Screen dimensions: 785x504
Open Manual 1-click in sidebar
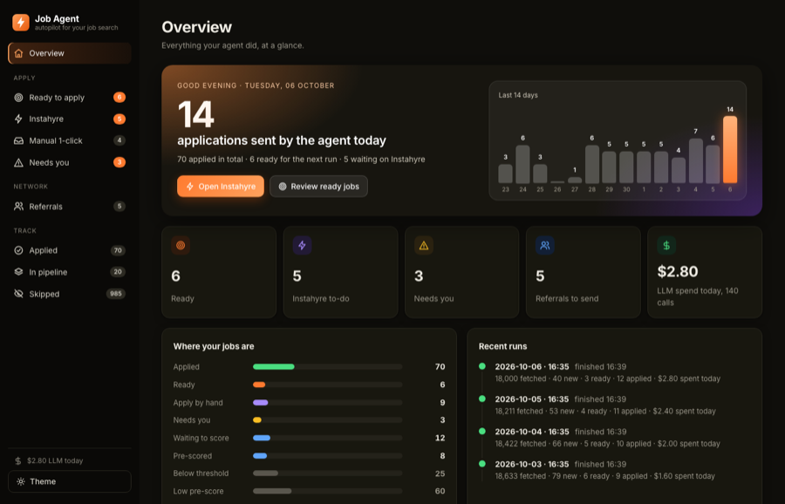[x=70, y=140]
